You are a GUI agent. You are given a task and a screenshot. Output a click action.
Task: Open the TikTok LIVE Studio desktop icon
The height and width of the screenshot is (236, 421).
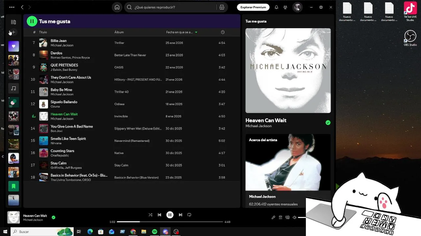click(x=410, y=12)
